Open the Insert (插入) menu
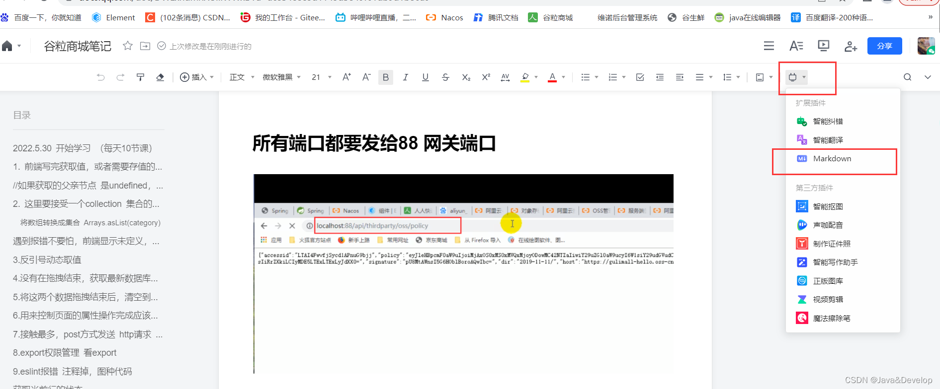The width and height of the screenshot is (940, 389). tap(197, 77)
